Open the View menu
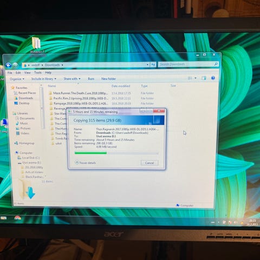 click(x=27, y=73)
